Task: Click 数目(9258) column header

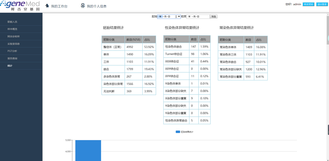Action: pos(134,39)
